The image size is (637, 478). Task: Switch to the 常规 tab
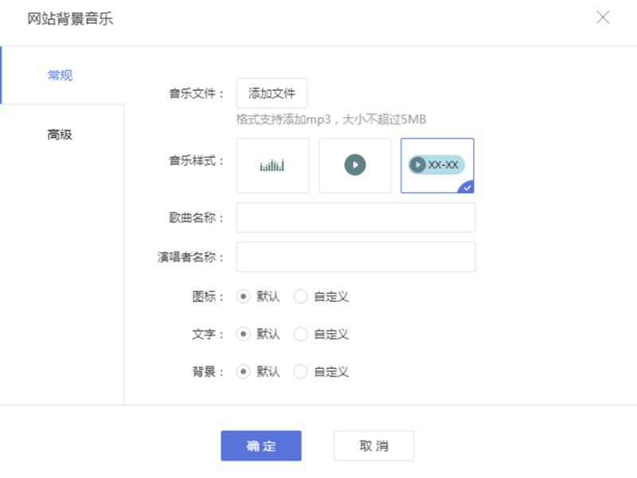tap(61, 75)
